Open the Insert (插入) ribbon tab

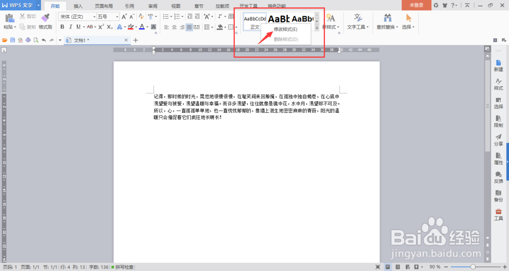[x=78, y=6]
